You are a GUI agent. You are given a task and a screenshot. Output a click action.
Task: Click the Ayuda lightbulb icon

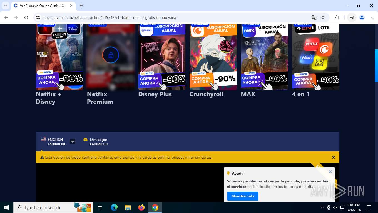point(228,173)
